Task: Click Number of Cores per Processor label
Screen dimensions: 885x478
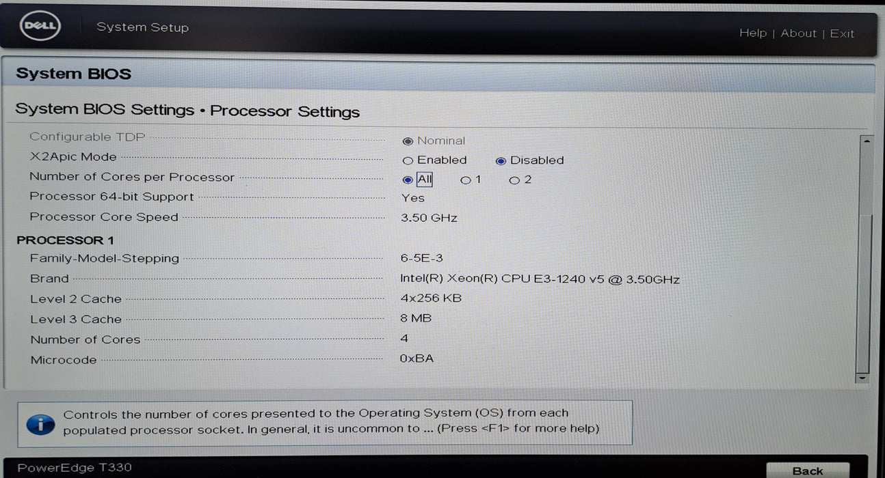Action: pyautogui.click(x=132, y=177)
